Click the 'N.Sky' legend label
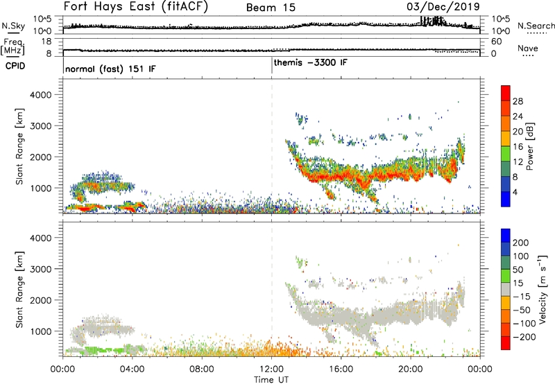 pos(13,26)
